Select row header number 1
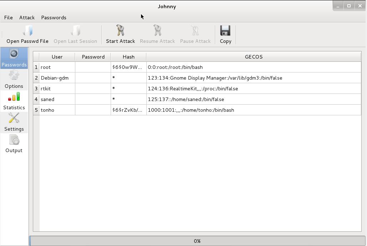This screenshot has height=246, width=367. click(36, 67)
